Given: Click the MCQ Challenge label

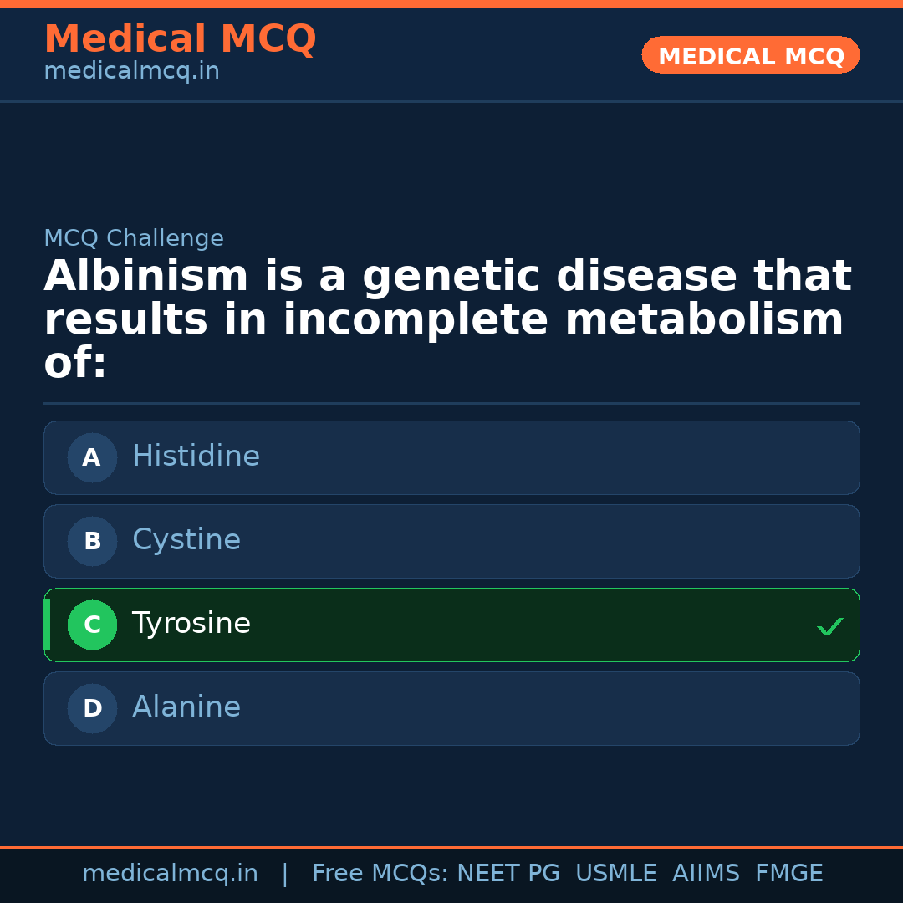Looking at the screenshot, I should click(x=134, y=239).
